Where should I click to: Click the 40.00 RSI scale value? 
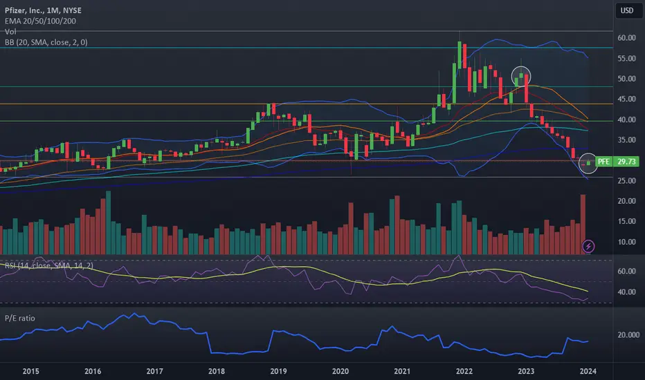pyautogui.click(x=626, y=292)
